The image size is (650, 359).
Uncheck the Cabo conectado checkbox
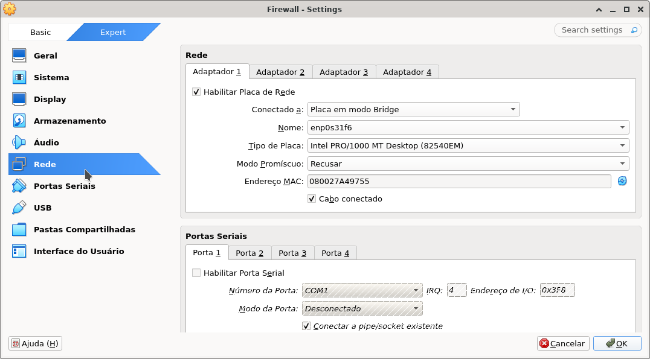pyautogui.click(x=312, y=199)
